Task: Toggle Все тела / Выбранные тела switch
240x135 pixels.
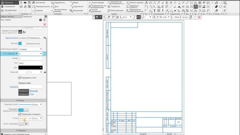Action: 22,43
